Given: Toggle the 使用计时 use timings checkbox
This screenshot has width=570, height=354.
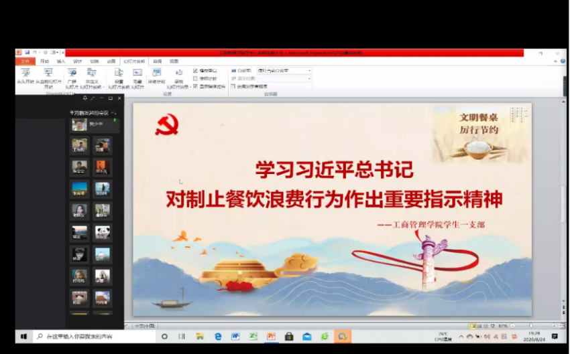Looking at the screenshot, I should tap(196, 78).
